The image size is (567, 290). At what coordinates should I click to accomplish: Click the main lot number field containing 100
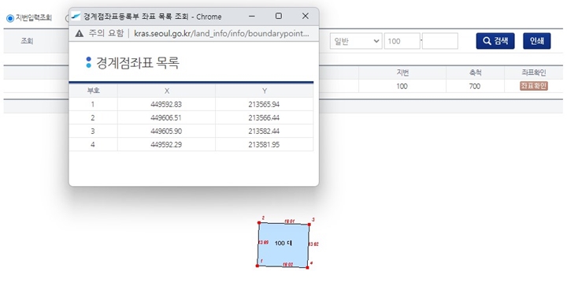pyautogui.click(x=402, y=41)
